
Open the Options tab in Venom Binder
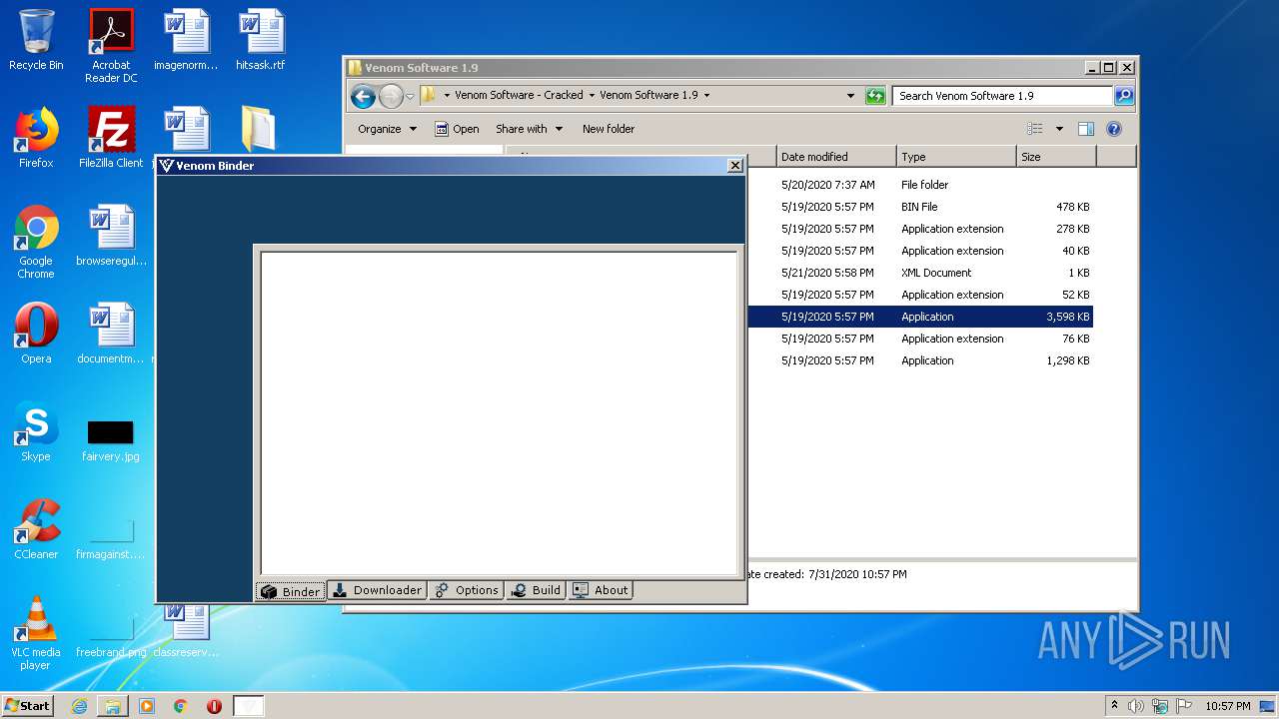point(467,590)
